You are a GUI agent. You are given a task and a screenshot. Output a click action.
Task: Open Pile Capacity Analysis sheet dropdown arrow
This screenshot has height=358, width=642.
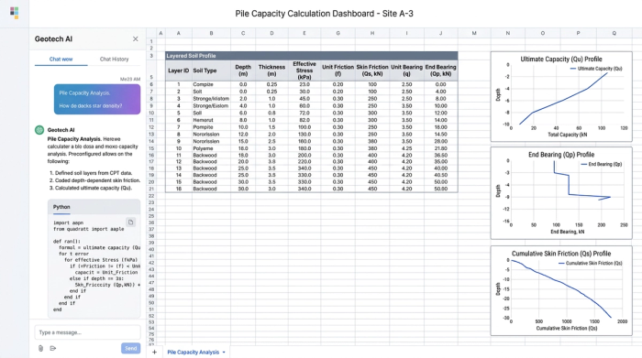pos(224,353)
